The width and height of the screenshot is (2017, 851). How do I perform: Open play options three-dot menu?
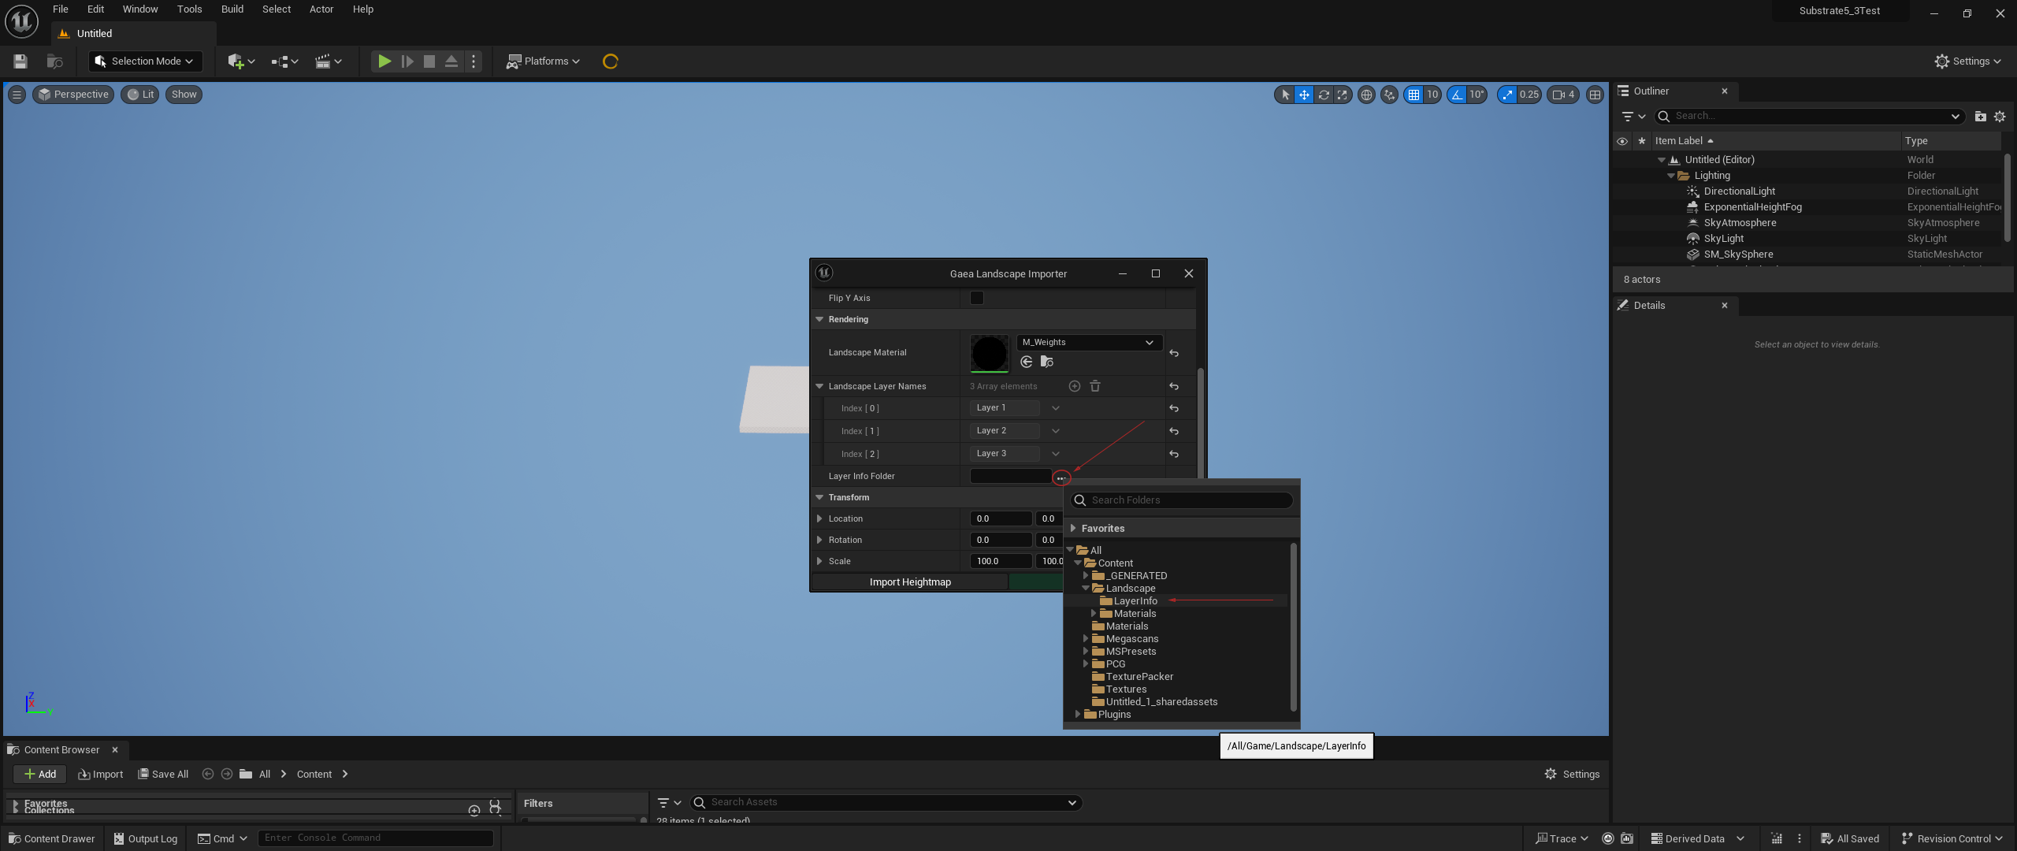474,61
